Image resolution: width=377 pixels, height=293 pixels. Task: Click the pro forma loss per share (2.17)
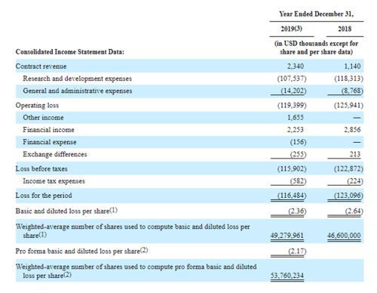pos(297,251)
